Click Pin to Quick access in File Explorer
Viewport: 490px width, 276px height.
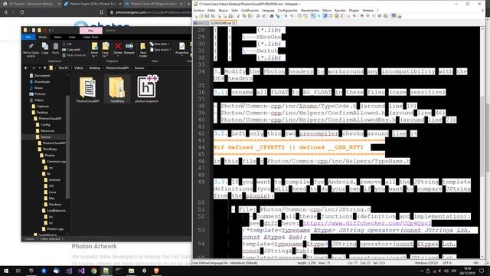pyautogui.click(x=31, y=50)
